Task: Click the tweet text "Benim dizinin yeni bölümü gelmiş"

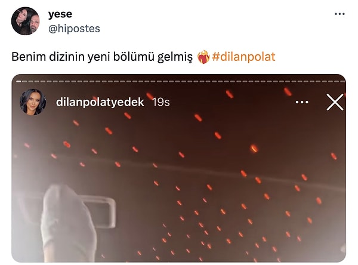Action: tap(102, 57)
